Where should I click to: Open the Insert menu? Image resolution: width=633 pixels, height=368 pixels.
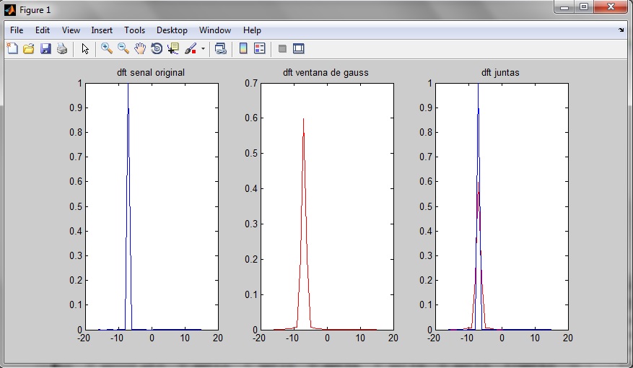[102, 30]
